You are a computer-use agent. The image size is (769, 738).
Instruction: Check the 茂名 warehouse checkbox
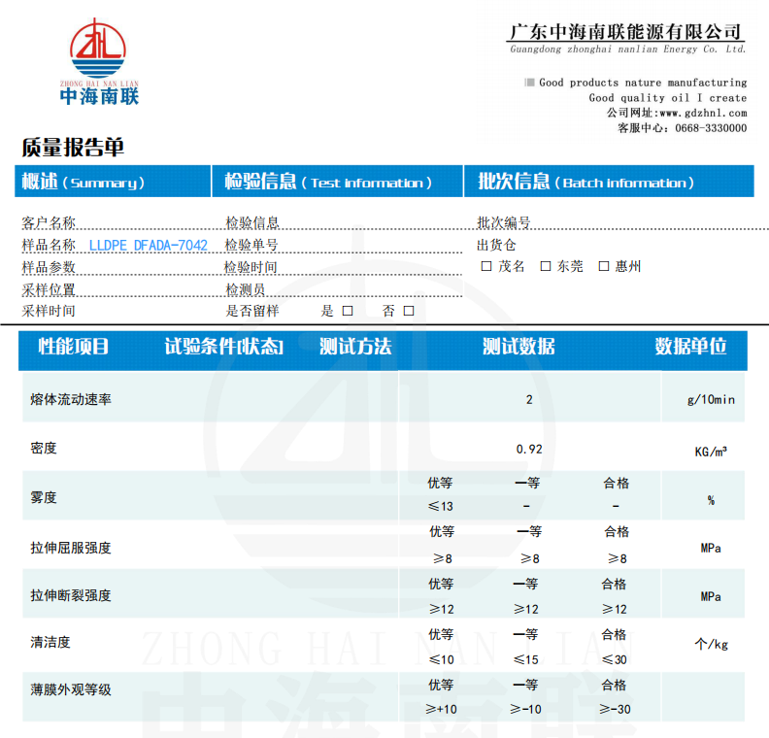tap(486, 266)
